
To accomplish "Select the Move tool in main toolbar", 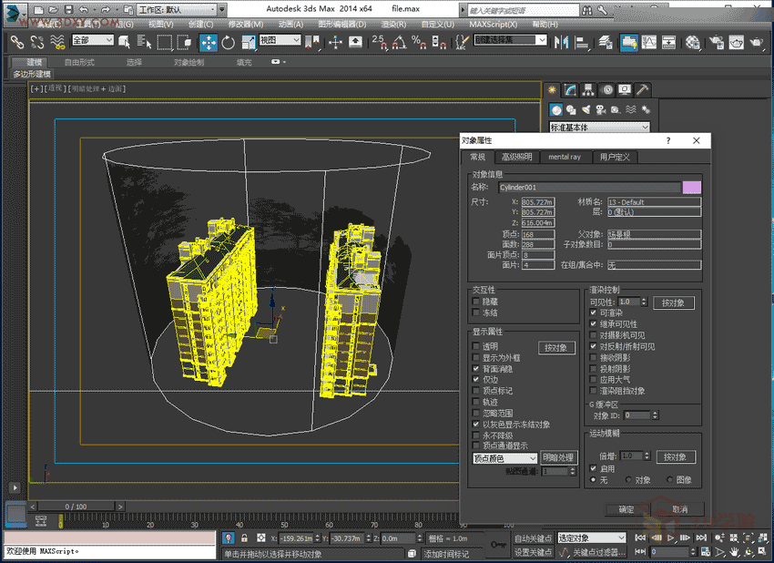I will tap(208, 42).
